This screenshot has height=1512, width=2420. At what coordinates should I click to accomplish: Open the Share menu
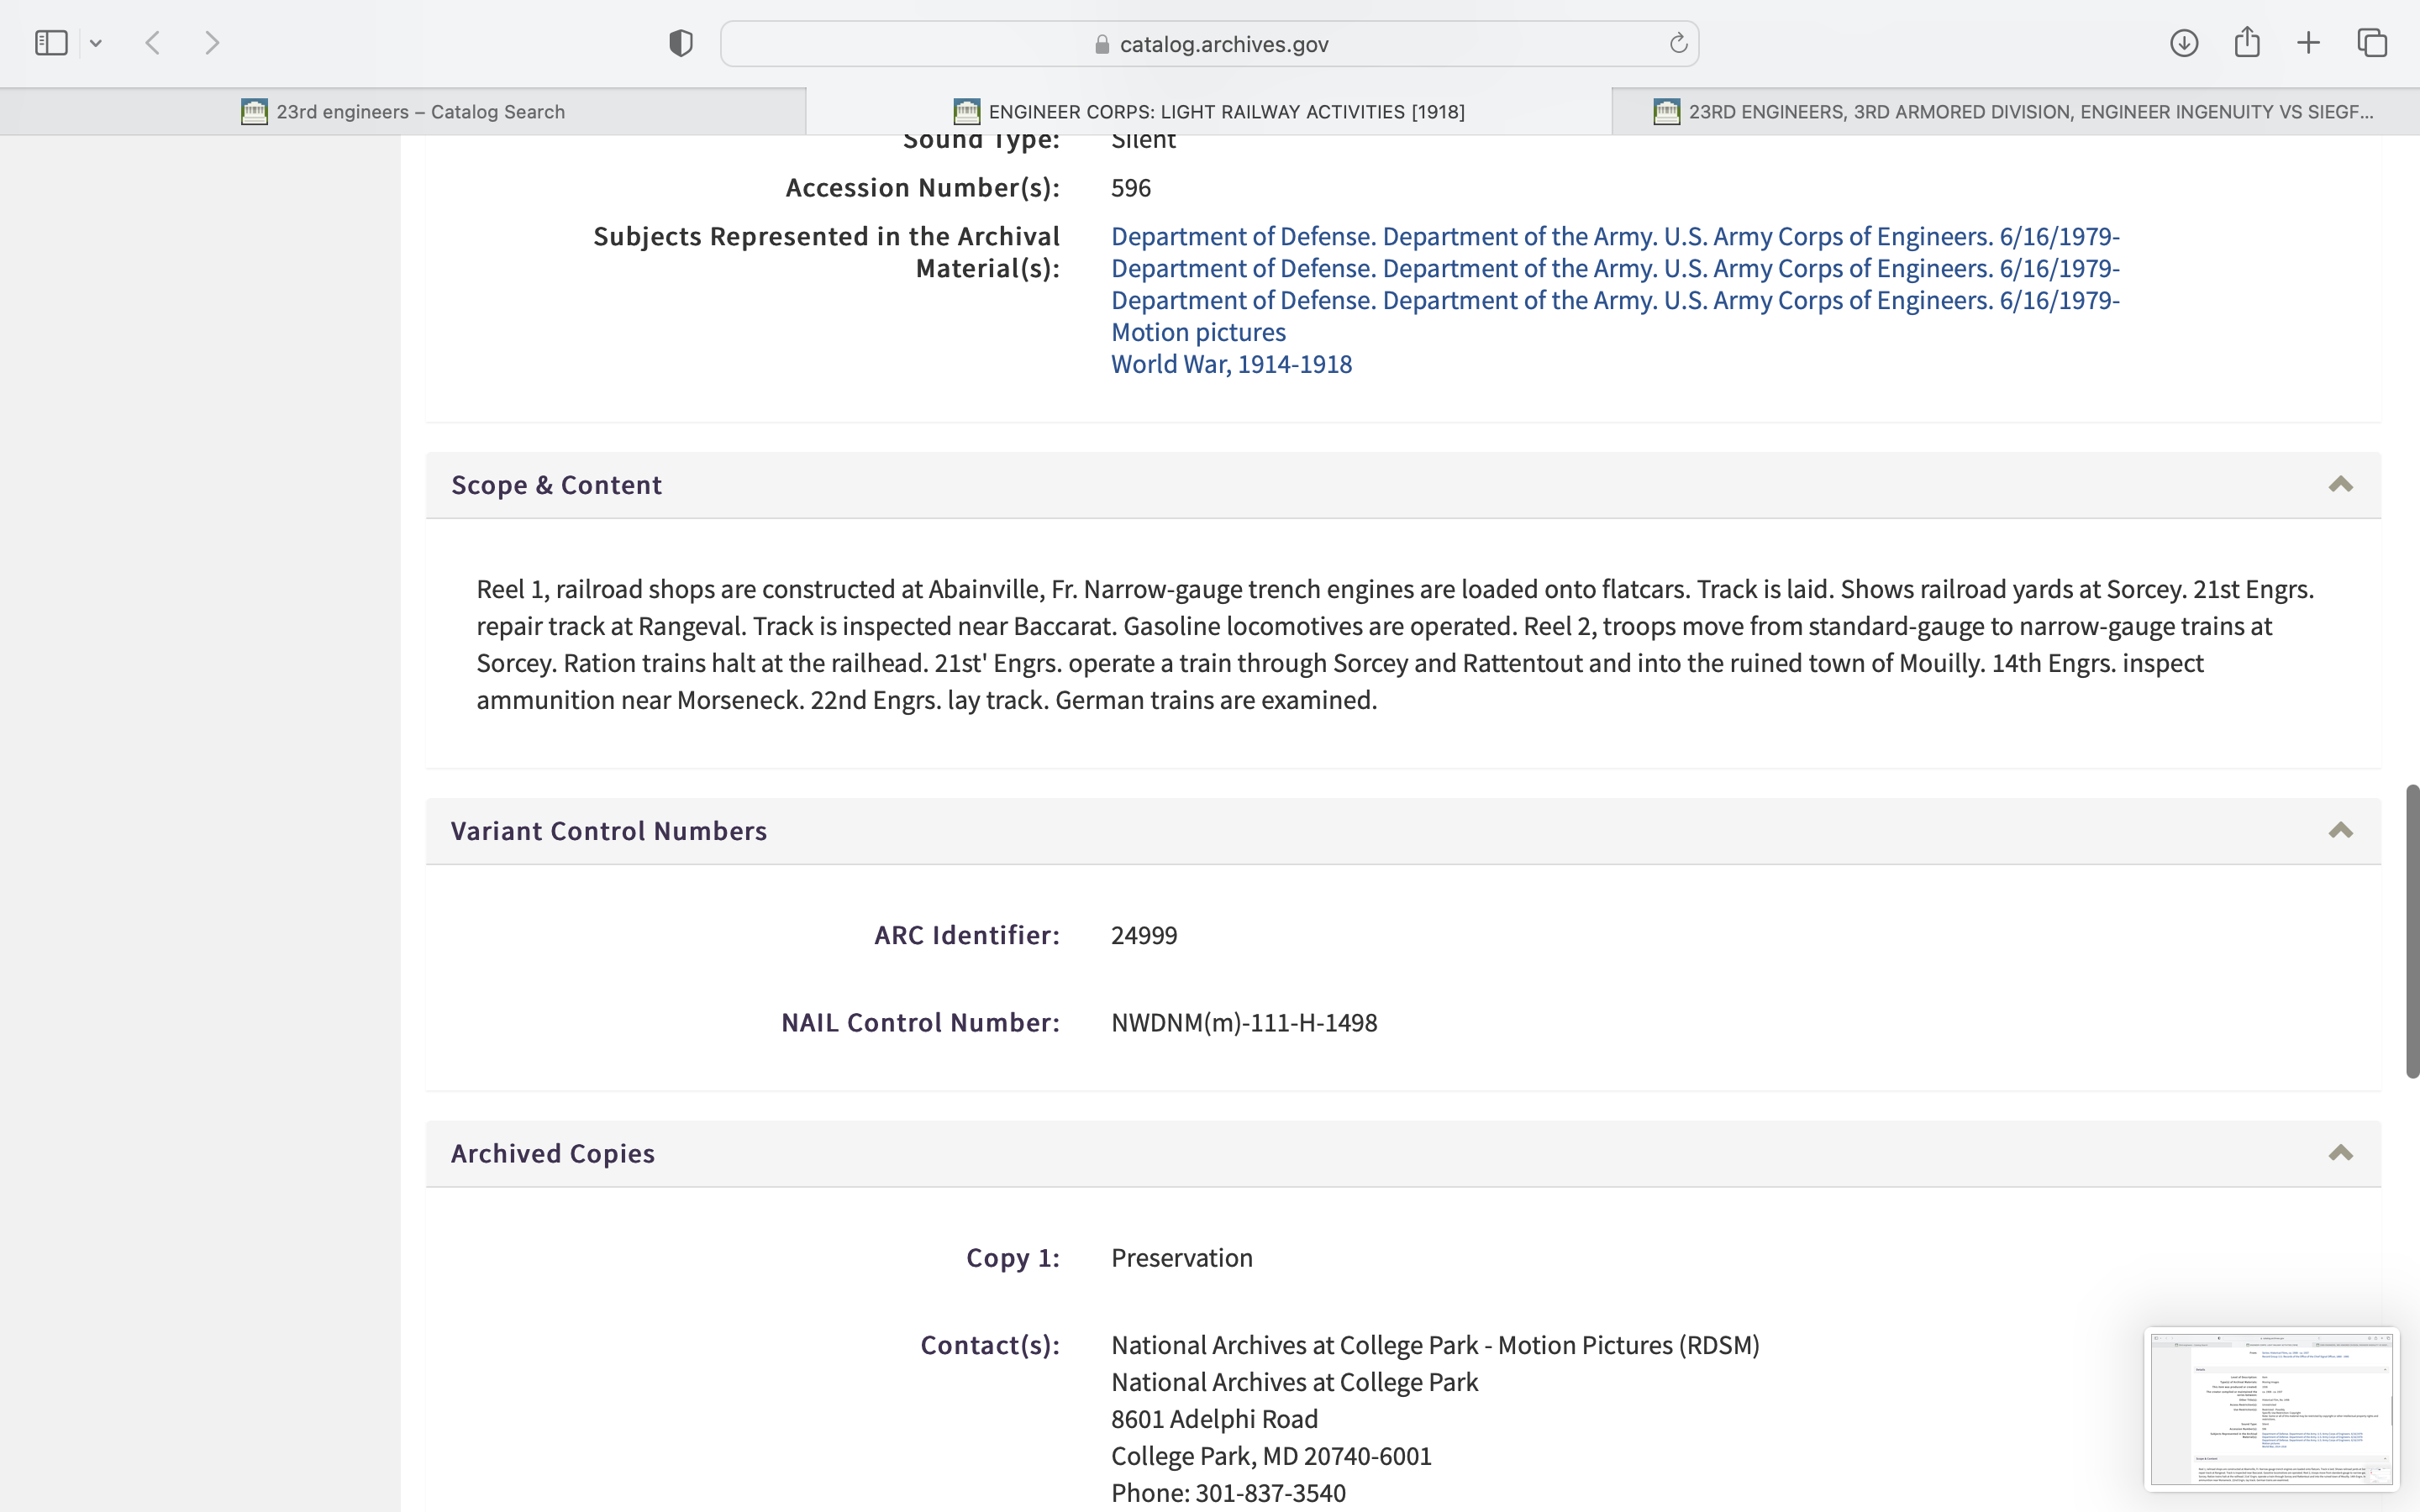(x=2247, y=43)
